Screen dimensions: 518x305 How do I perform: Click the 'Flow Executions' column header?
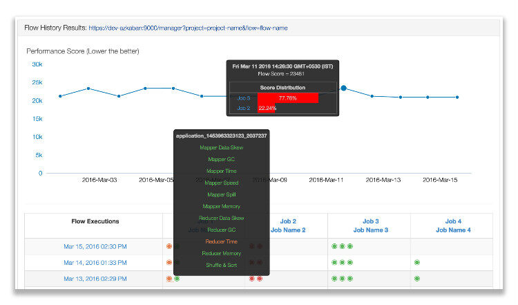95,221
